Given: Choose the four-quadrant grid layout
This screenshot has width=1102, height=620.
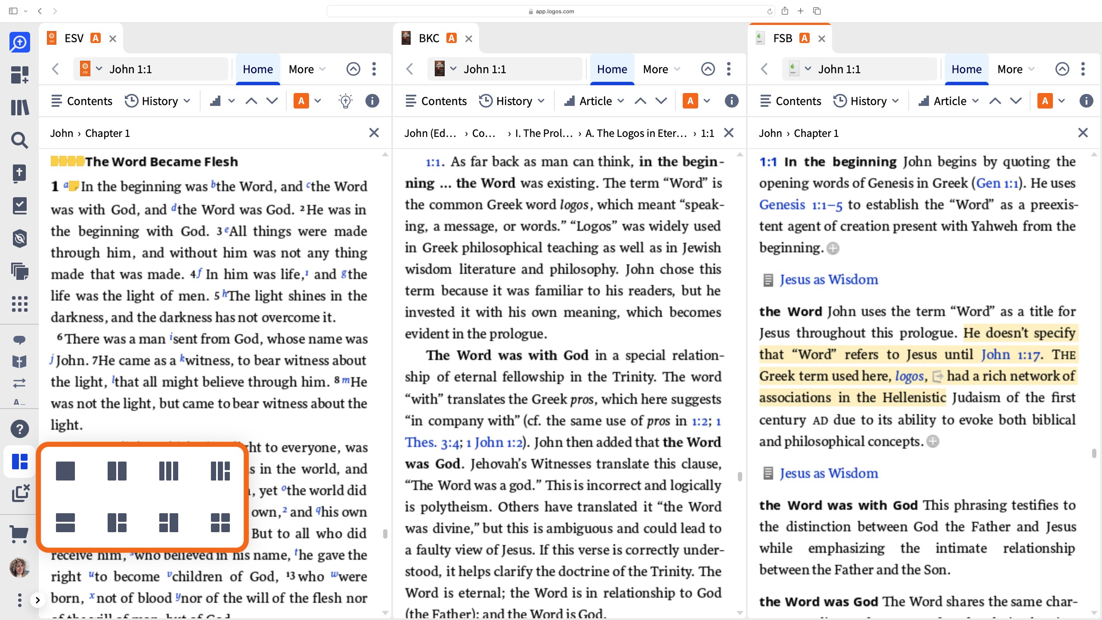Looking at the screenshot, I should 220,522.
